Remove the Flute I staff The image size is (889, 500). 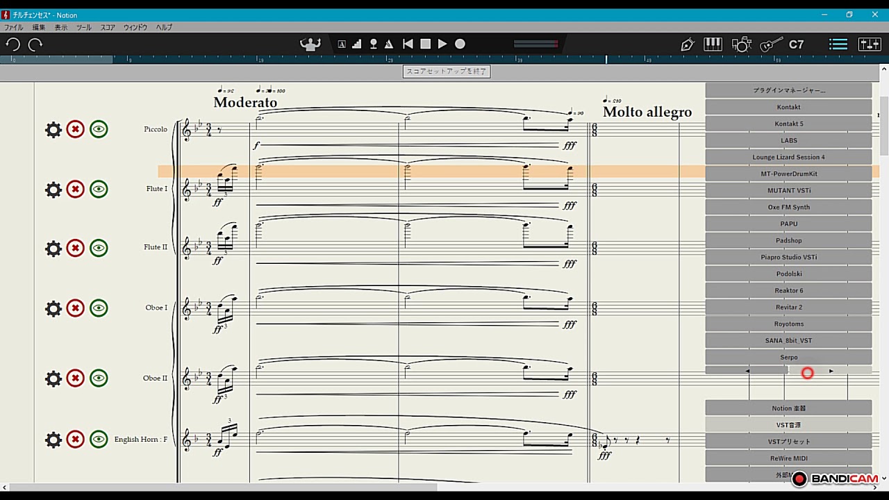point(76,189)
